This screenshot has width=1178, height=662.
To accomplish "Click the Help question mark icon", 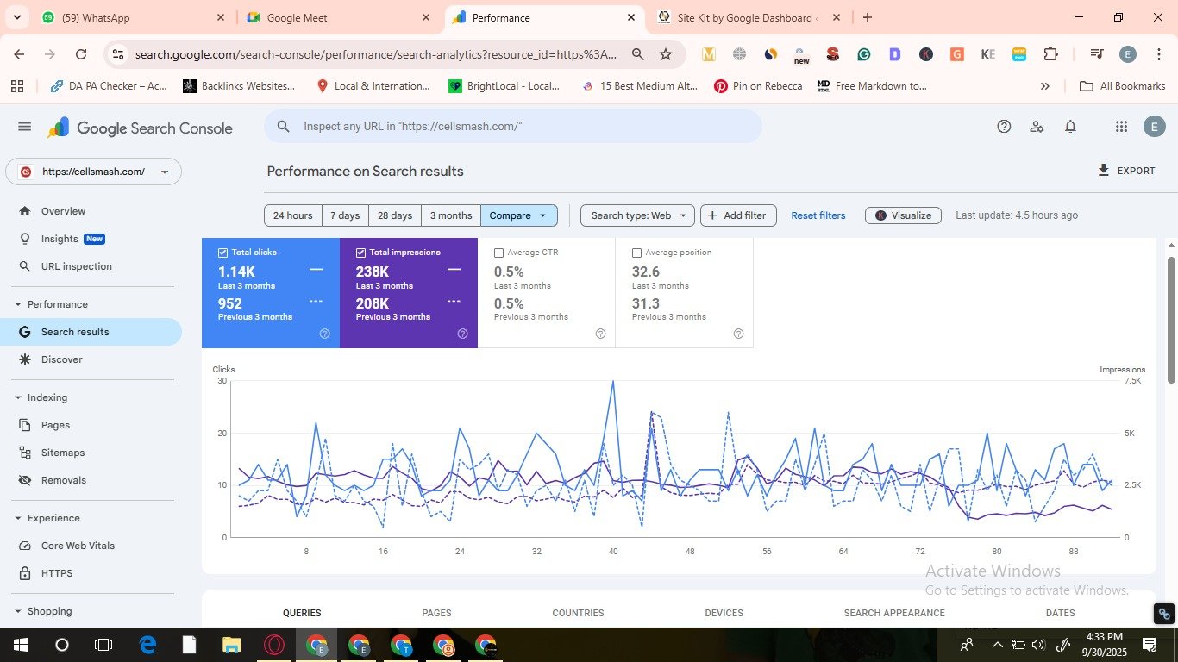I will (x=1004, y=127).
